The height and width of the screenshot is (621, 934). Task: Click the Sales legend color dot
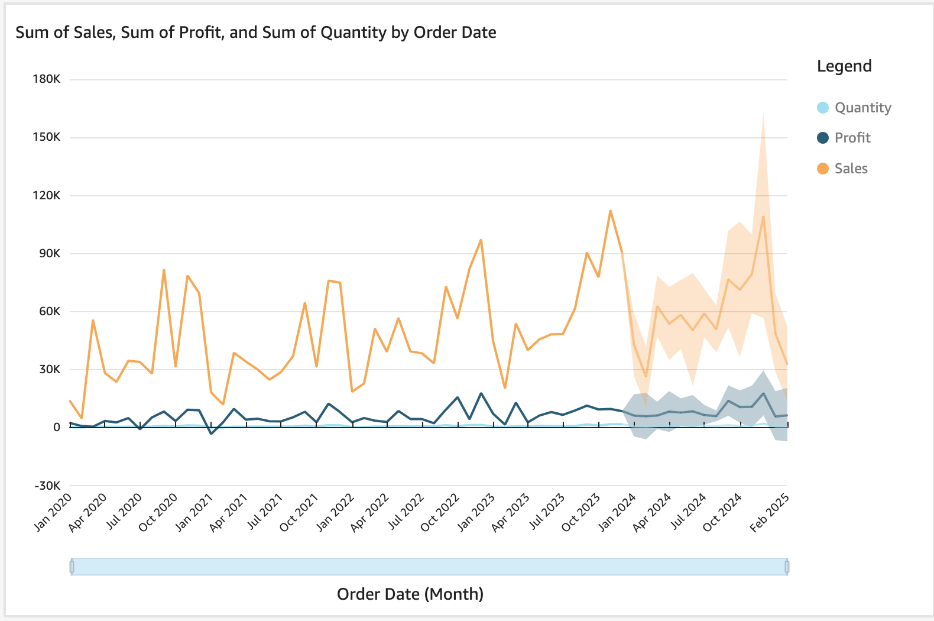pyautogui.click(x=822, y=169)
